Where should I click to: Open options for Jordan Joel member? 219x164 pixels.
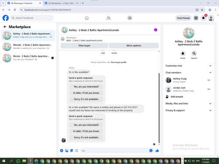pyautogui.click(x=209, y=89)
